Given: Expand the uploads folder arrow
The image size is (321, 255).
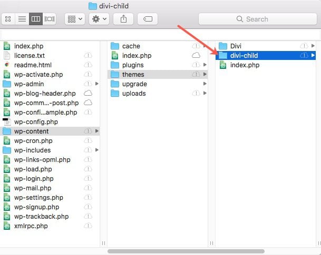Looking at the screenshot, I should click(205, 94).
